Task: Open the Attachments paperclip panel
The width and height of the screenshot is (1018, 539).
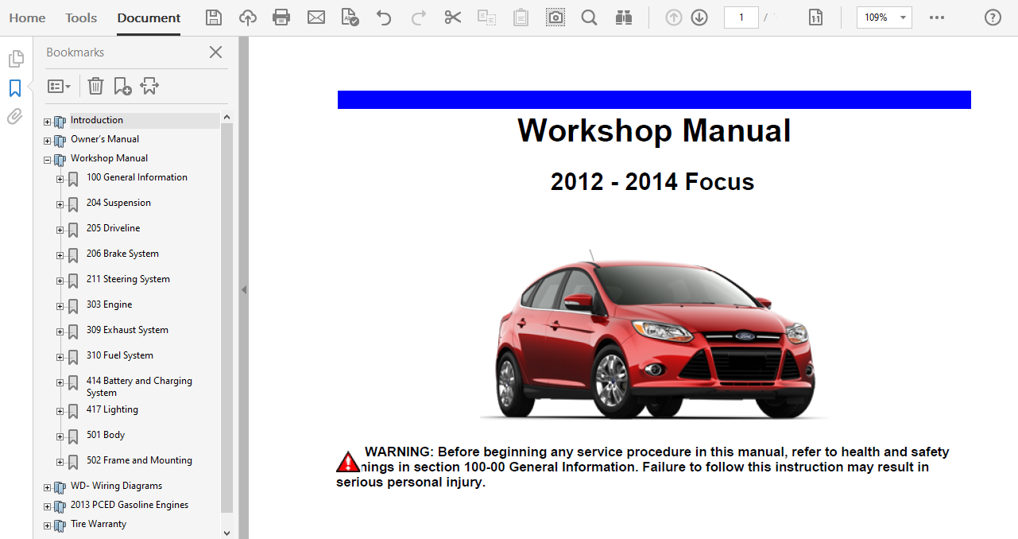Action: point(14,117)
